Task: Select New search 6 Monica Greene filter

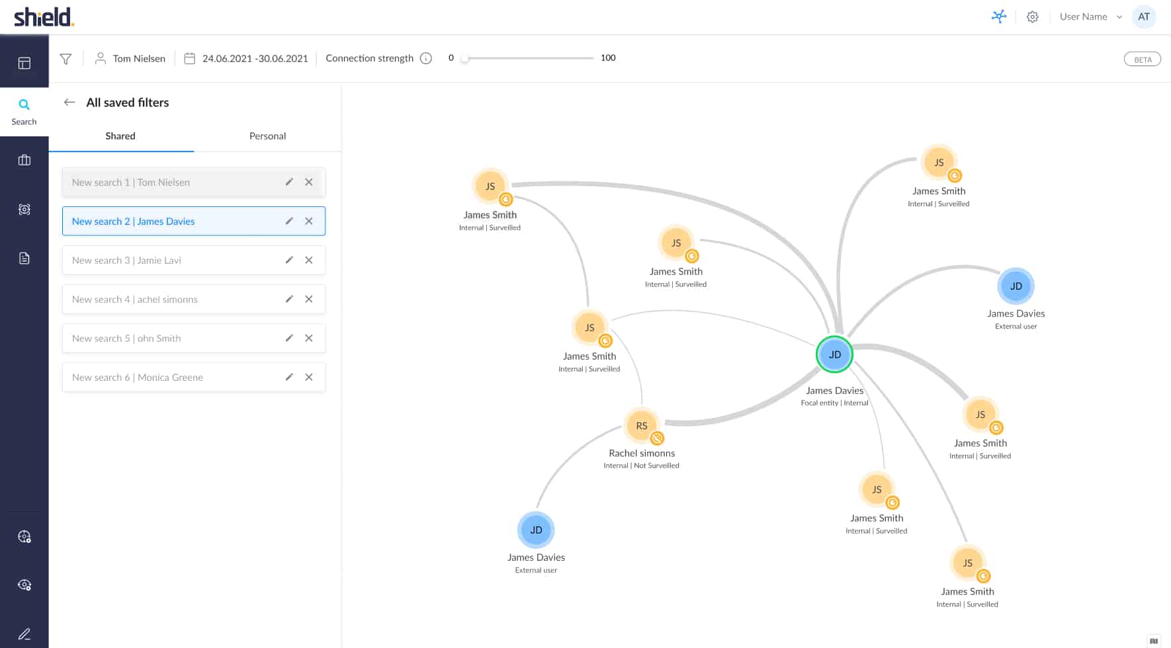Action: point(171,377)
